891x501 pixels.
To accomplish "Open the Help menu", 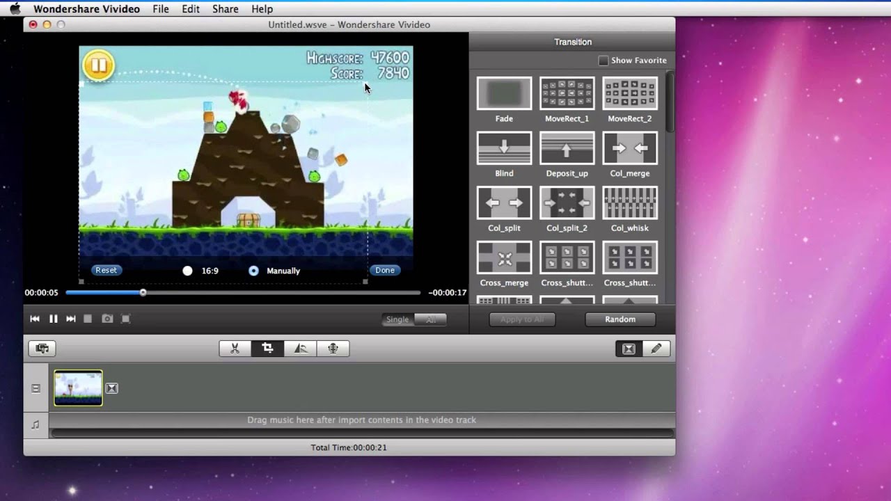I will click(x=262, y=9).
